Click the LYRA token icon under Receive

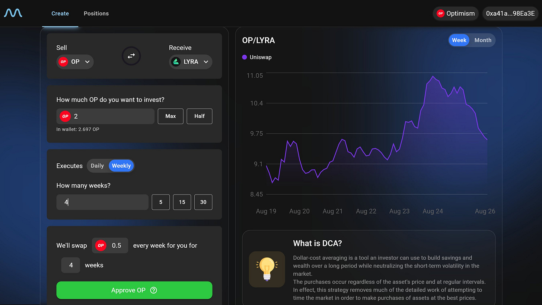(x=176, y=62)
